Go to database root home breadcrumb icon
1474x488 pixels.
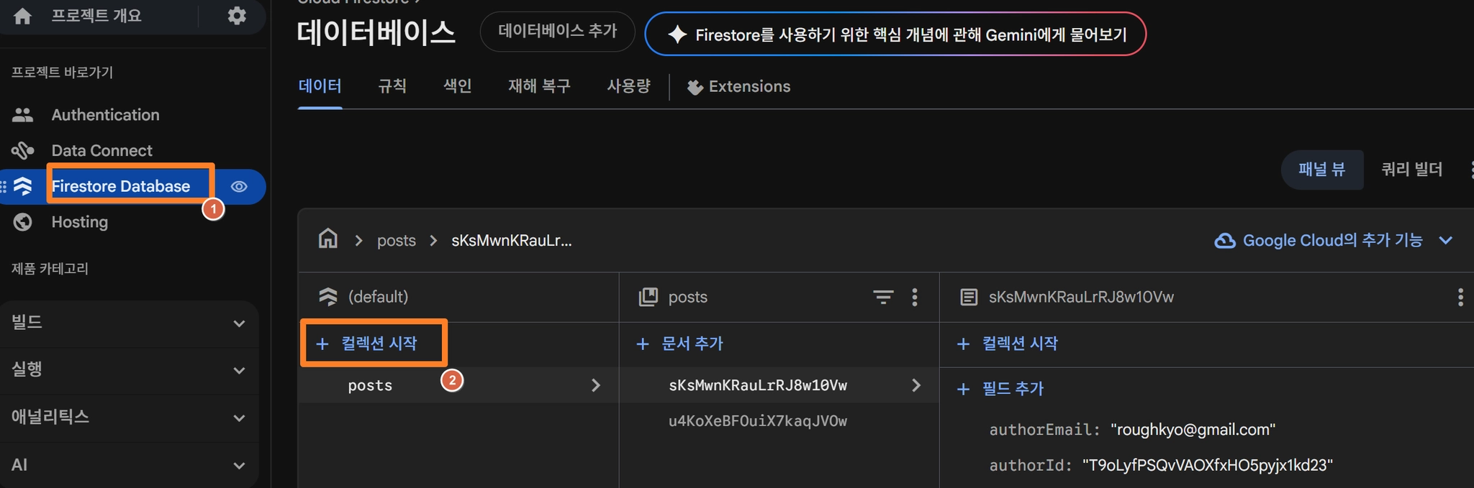click(x=328, y=238)
